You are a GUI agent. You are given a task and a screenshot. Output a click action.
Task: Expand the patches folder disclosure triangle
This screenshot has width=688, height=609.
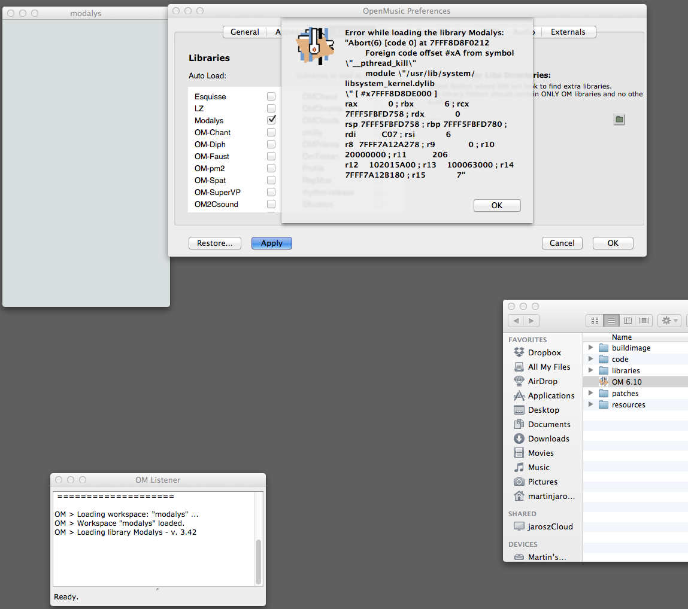[x=590, y=393]
